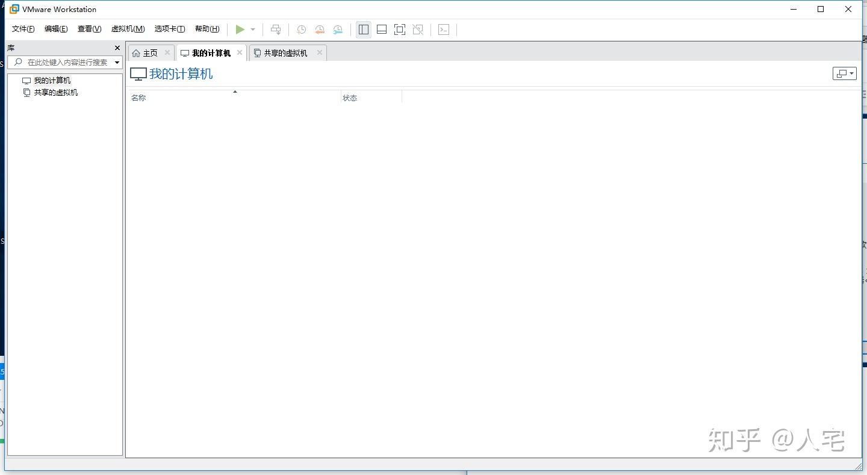The image size is (867, 475).
Task: Close the 主页 tab
Action: point(167,52)
